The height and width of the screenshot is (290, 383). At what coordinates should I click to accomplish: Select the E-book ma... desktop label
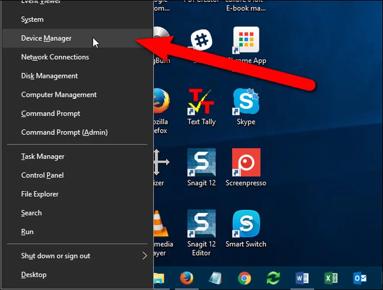pos(246,8)
